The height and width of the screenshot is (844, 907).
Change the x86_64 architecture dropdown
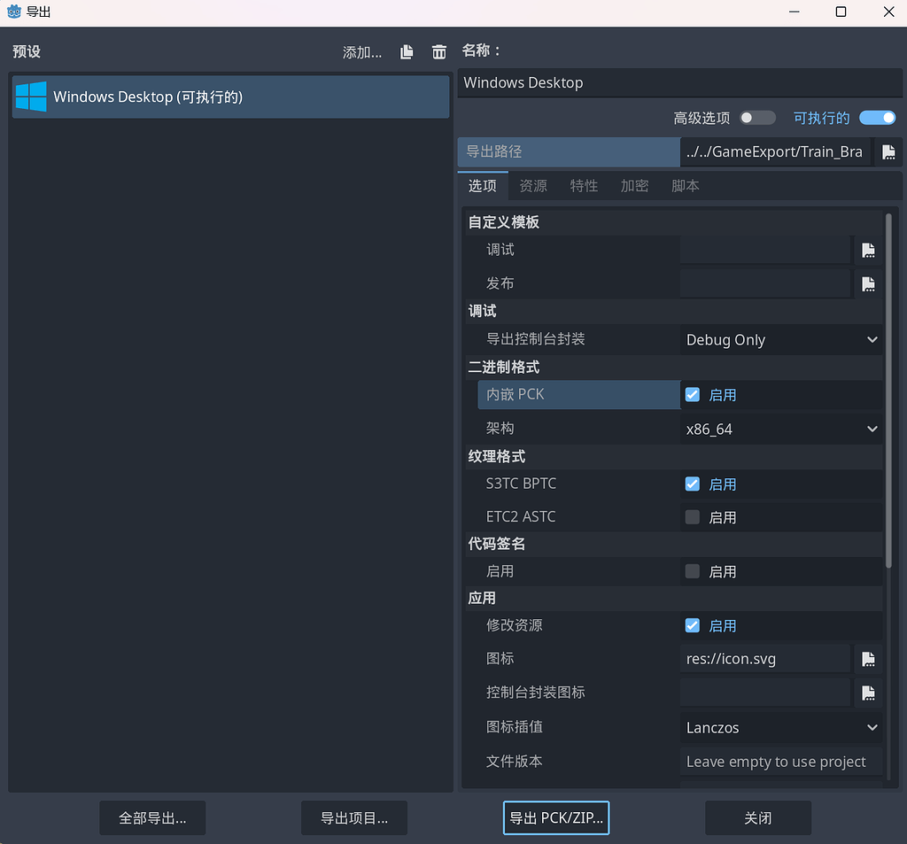click(781, 429)
